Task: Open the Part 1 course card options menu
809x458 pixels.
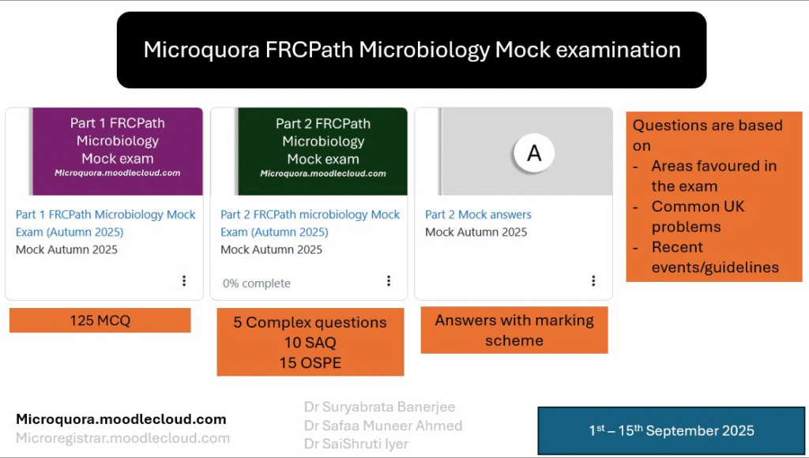Action: click(184, 281)
